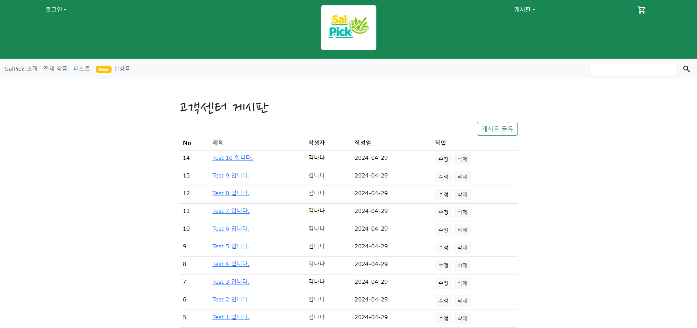Open 전체 상품 menu item
This screenshot has width=697, height=328.
click(x=55, y=69)
